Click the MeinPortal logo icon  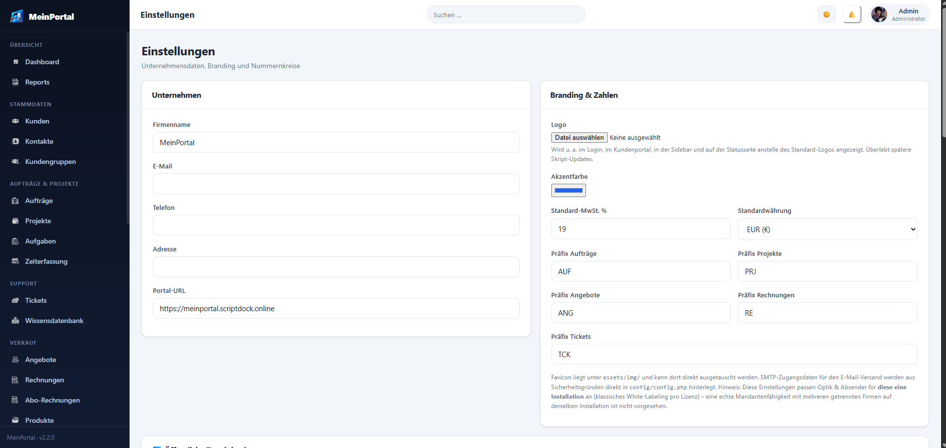[x=17, y=16]
